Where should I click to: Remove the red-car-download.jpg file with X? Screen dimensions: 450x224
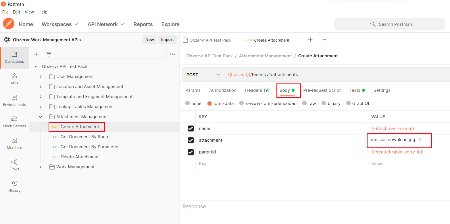(420, 140)
